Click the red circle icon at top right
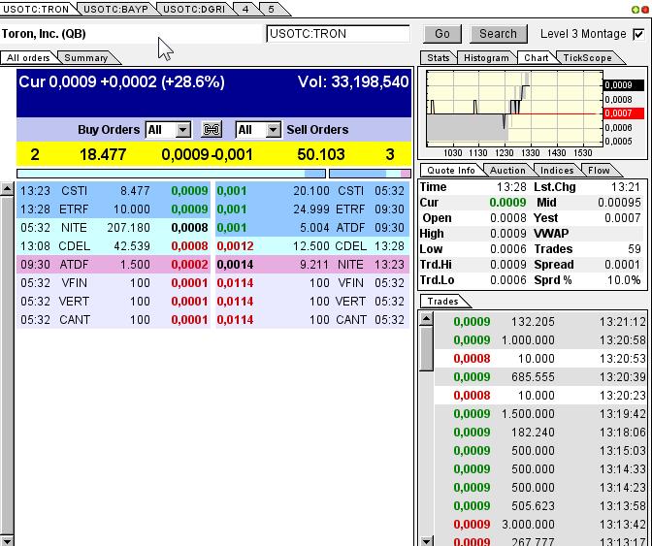 (645, 9)
